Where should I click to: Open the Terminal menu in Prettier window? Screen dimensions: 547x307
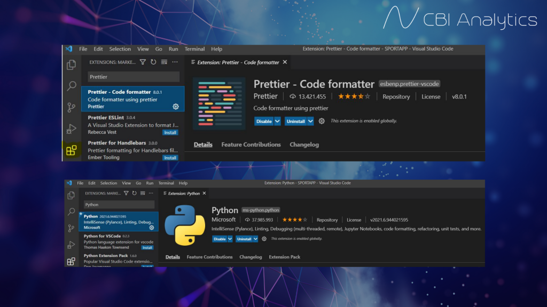[x=194, y=49]
